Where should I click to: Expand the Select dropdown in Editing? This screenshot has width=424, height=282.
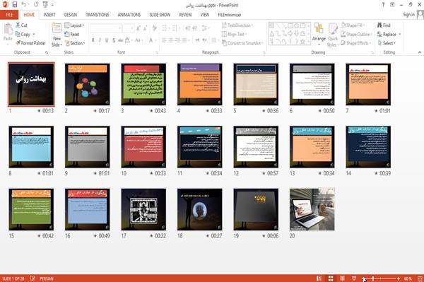pos(387,43)
